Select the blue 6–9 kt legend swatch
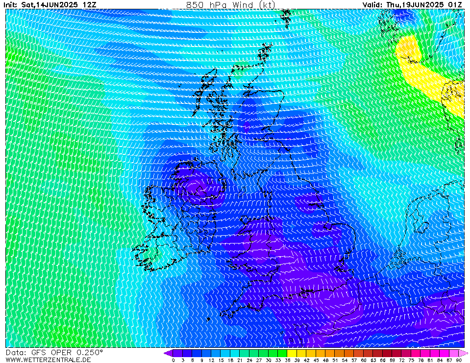This screenshot has height=363, width=470. (x=197, y=353)
